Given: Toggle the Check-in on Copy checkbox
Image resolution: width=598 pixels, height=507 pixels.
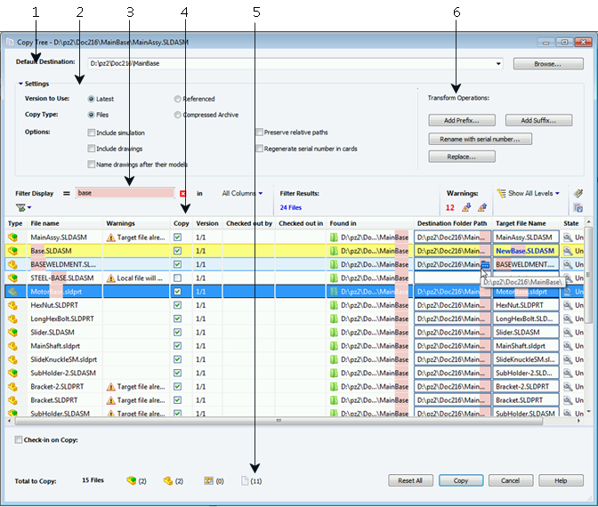Looking at the screenshot, I should [20, 439].
